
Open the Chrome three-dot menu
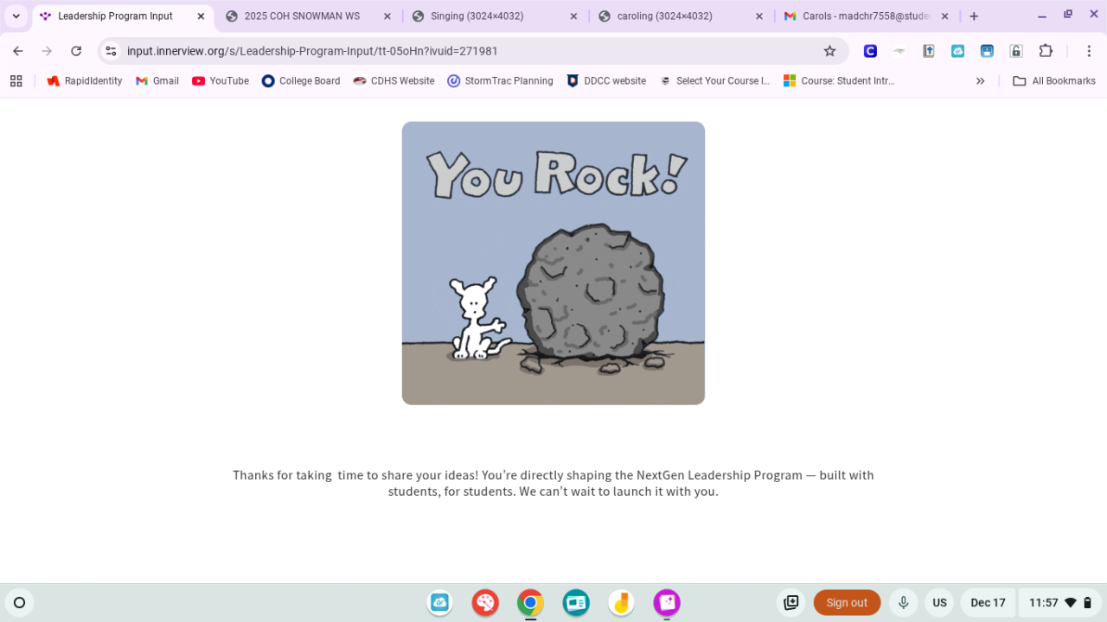(1089, 51)
